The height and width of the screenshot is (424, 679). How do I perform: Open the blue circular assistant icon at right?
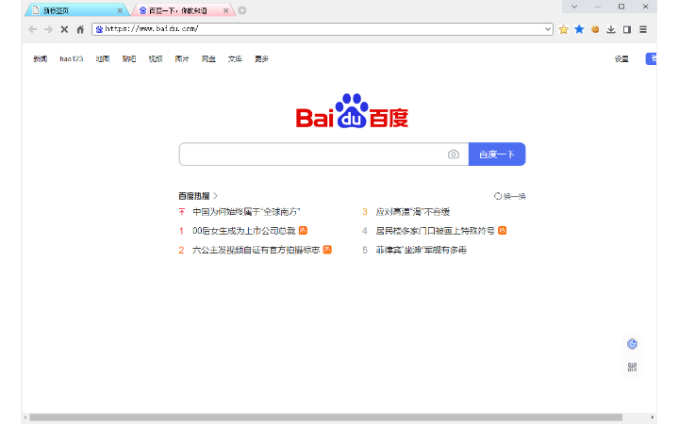pyautogui.click(x=632, y=344)
